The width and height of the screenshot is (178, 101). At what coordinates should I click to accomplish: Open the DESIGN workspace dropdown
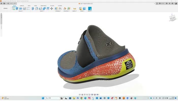pos(6,8)
